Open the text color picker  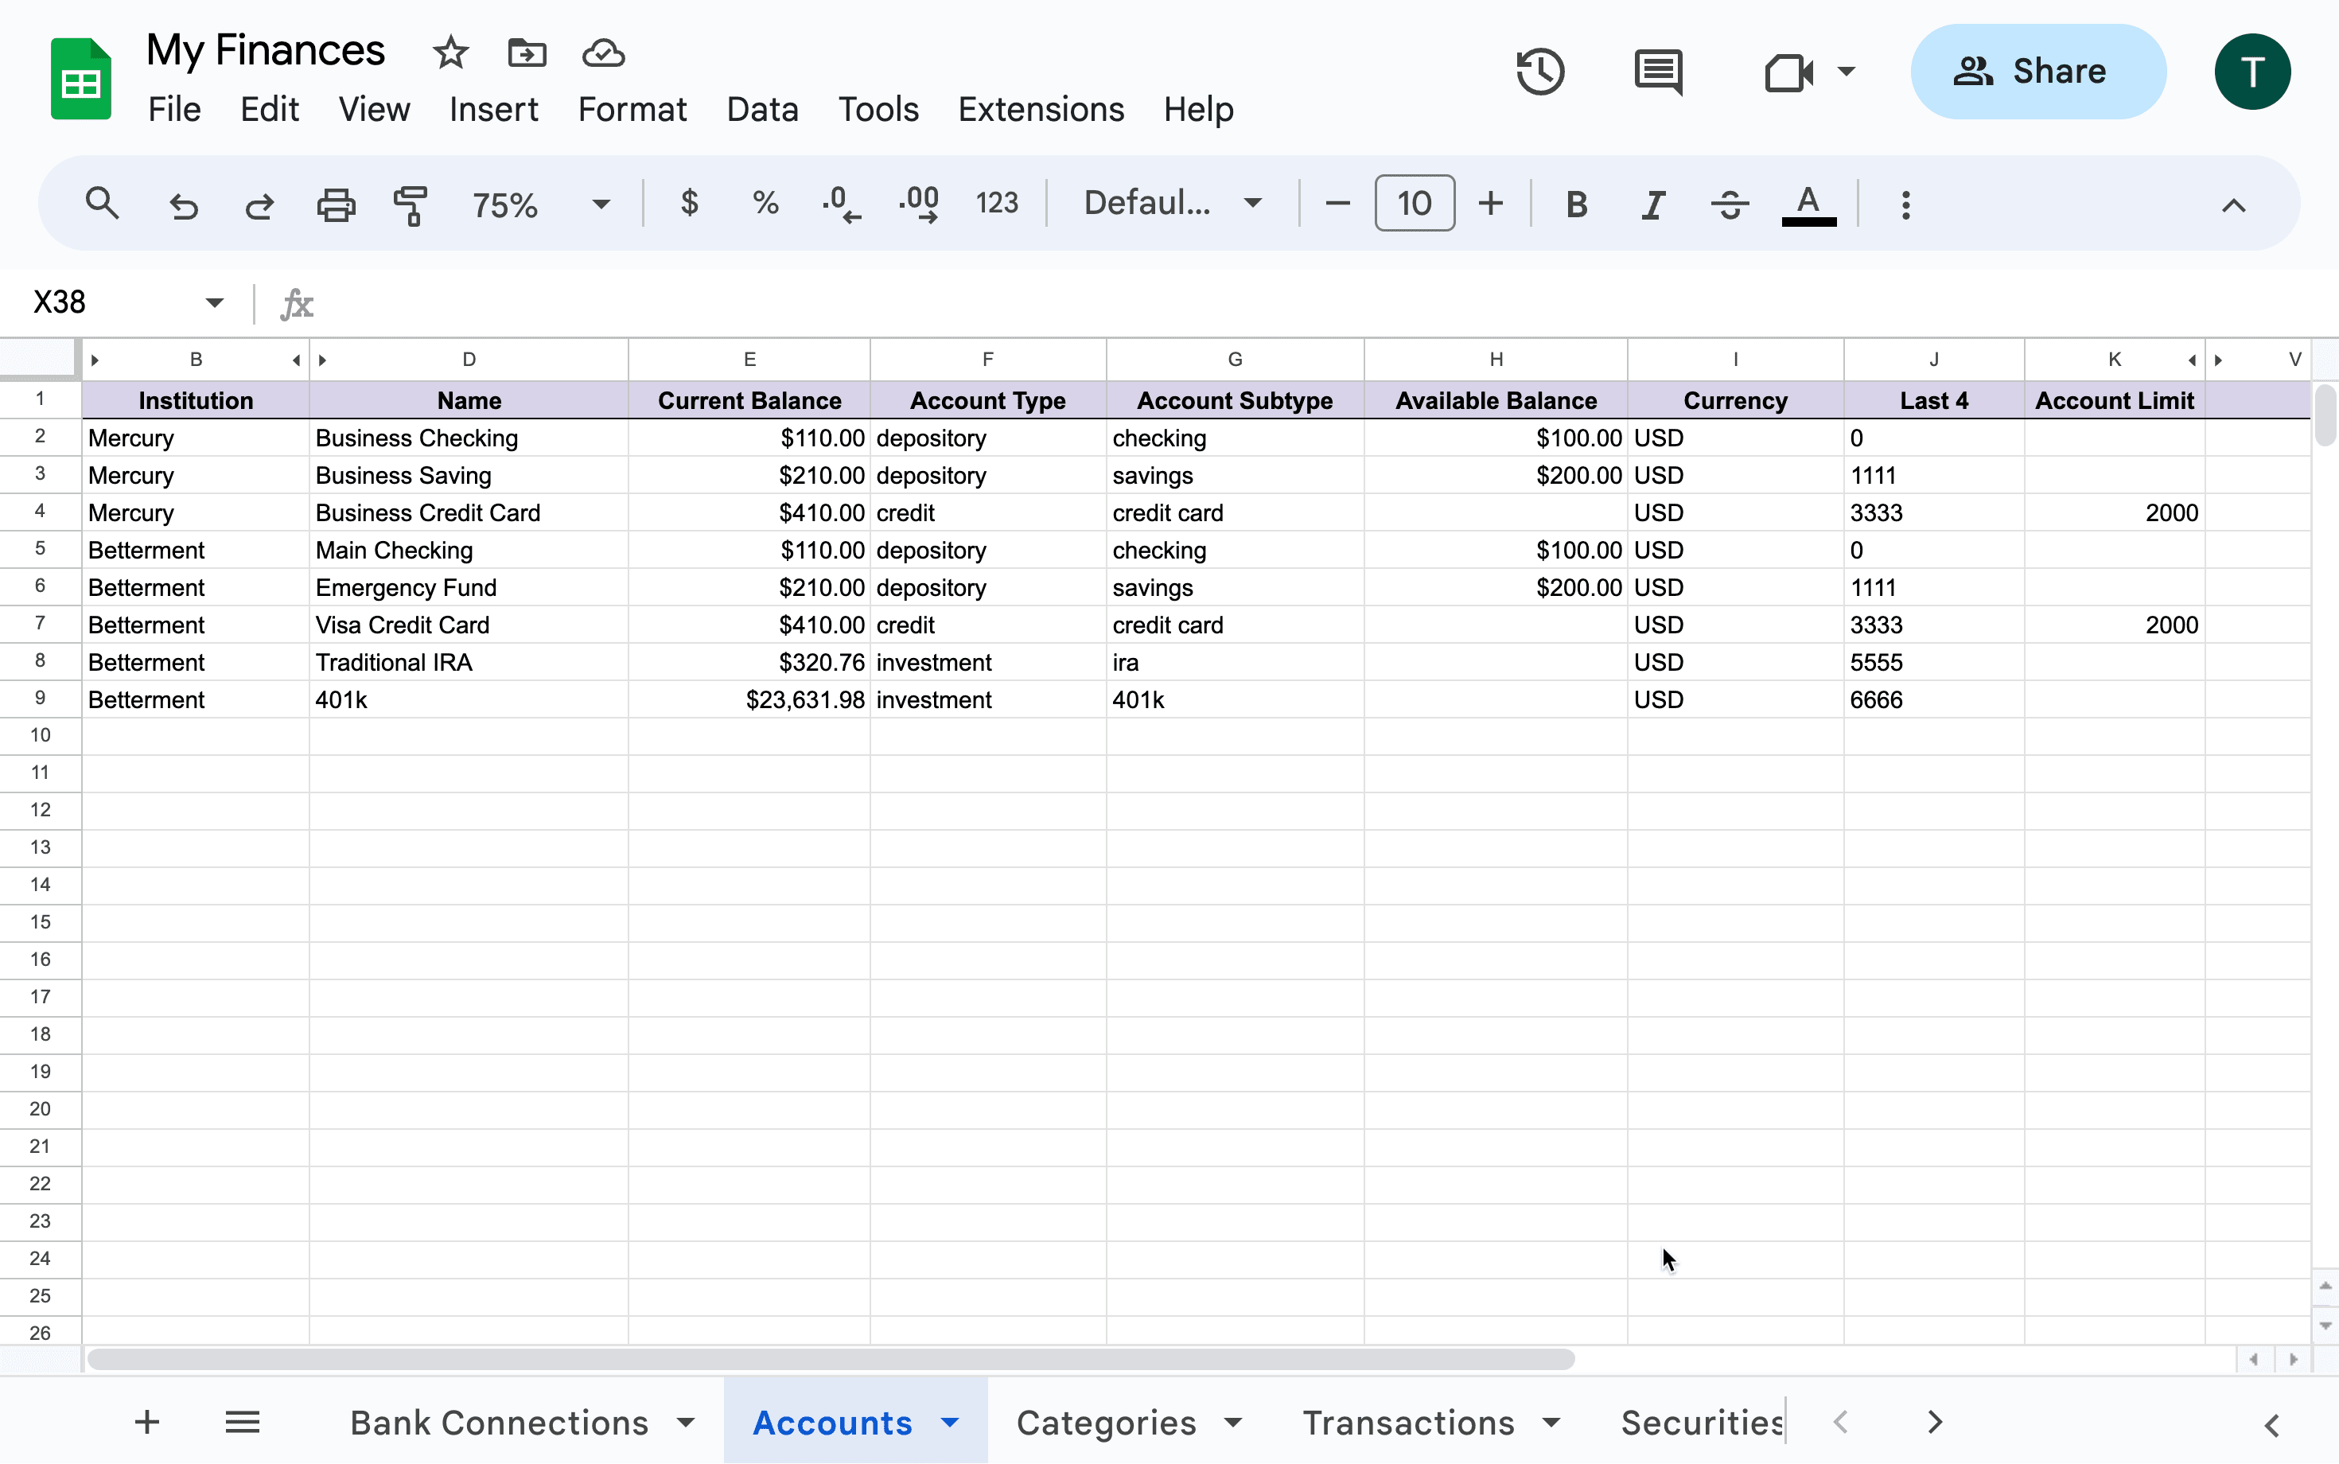click(1807, 204)
